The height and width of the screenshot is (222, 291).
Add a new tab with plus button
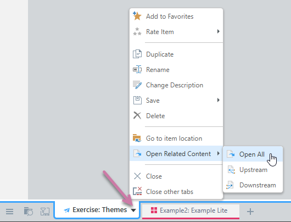click(250, 212)
